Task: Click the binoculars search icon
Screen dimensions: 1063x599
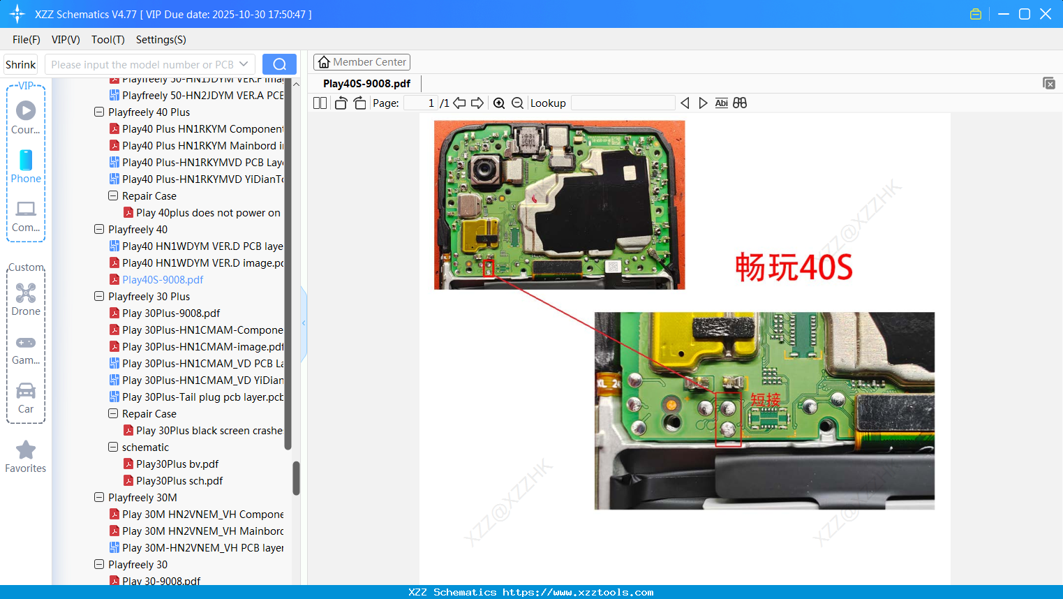Action: click(x=740, y=103)
